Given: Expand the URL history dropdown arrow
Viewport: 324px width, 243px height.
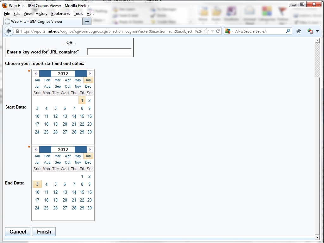Looking at the screenshot, I should pyautogui.click(x=213, y=31).
